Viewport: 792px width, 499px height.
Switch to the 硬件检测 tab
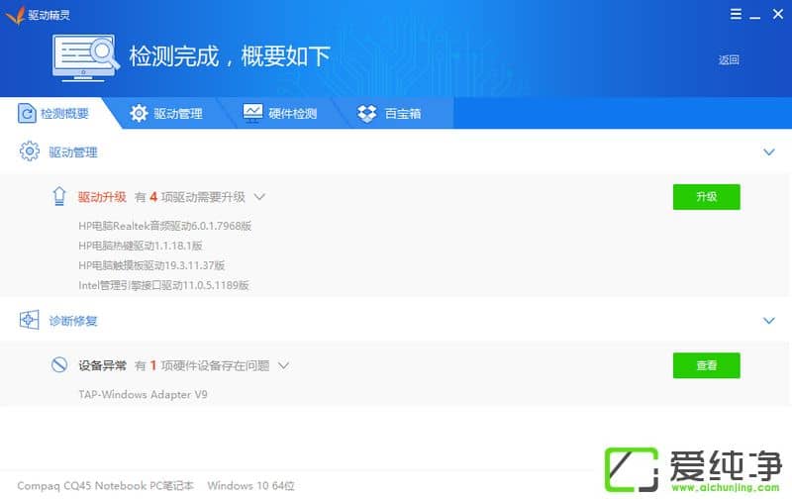(280, 114)
